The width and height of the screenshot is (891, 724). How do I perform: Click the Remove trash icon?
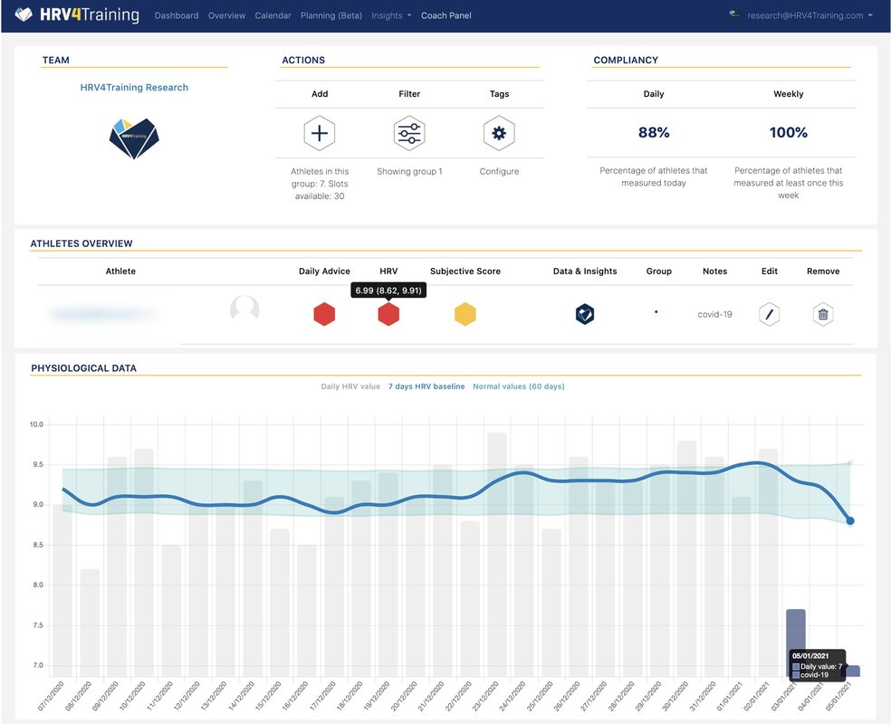823,314
